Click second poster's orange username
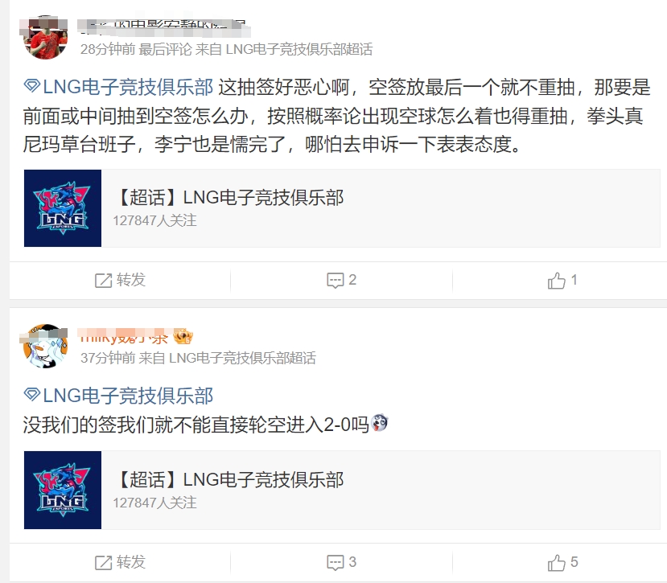This screenshot has height=583, width=667. click(x=124, y=337)
